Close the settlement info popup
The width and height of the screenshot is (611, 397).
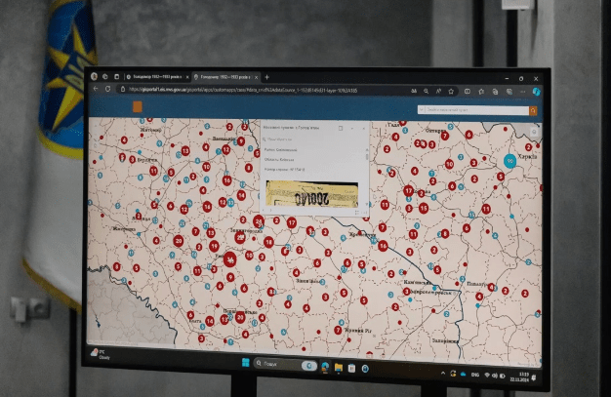coord(364,128)
